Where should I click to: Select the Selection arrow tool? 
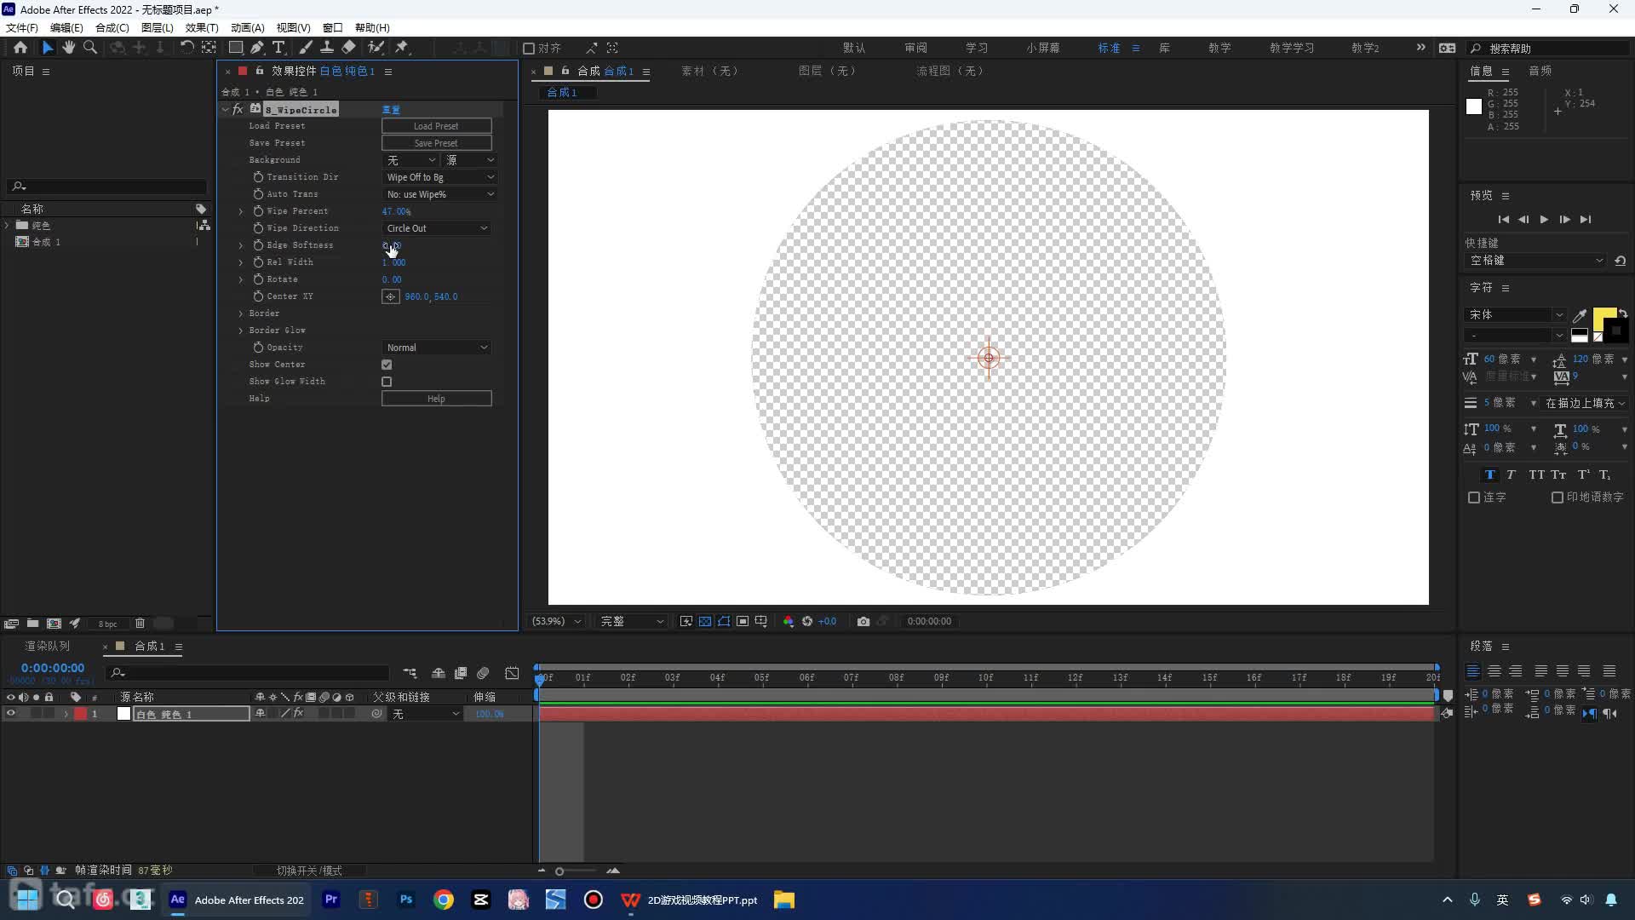click(x=48, y=48)
